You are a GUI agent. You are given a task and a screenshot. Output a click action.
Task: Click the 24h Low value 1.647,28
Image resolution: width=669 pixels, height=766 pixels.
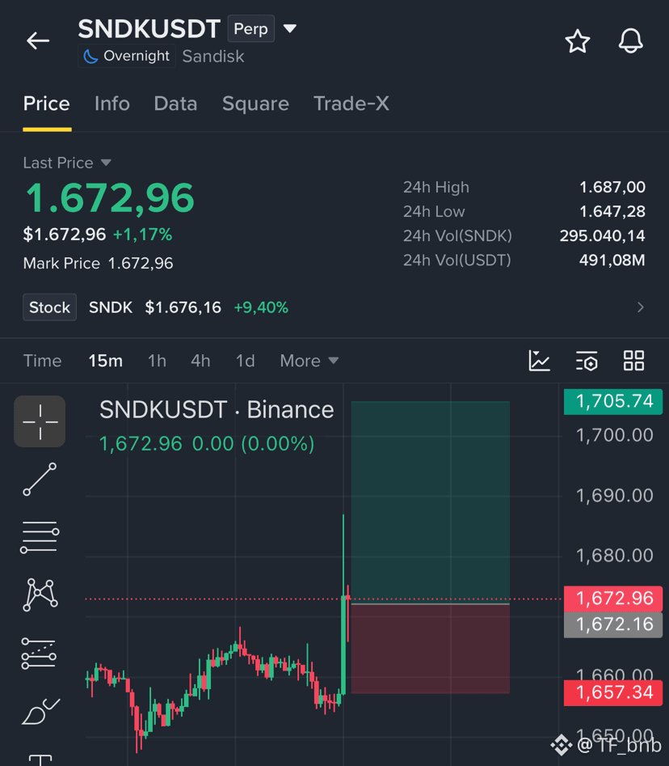click(612, 212)
